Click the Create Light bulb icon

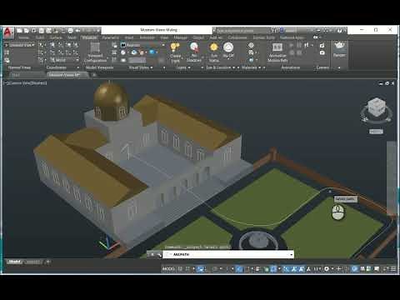click(x=175, y=47)
